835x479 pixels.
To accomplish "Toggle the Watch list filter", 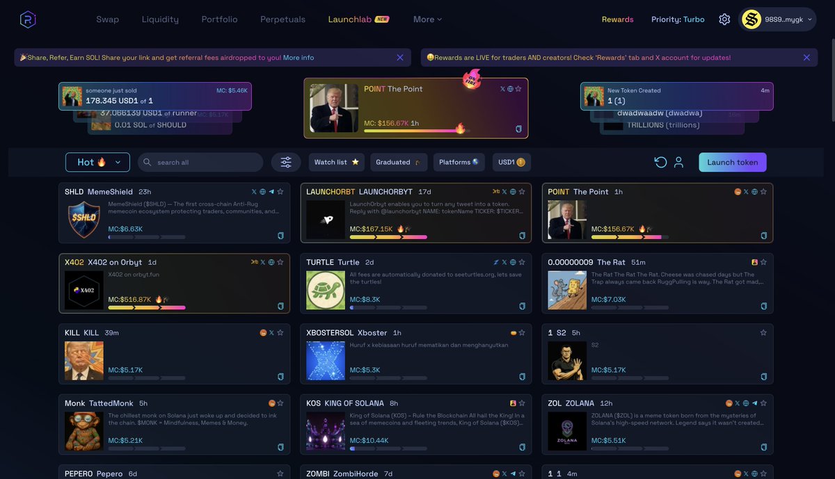I will click(x=336, y=162).
